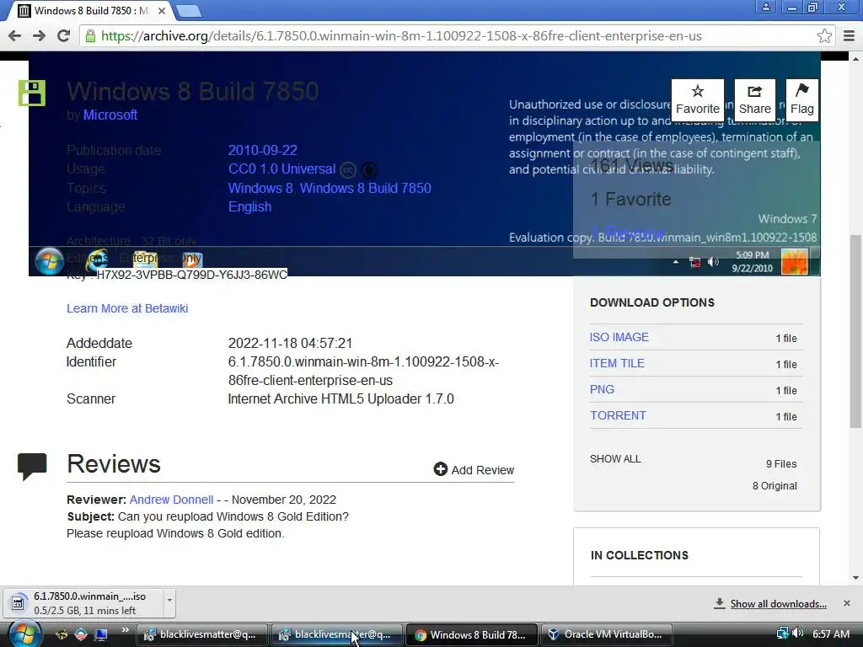Image resolution: width=863 pixels, height=647 pixels.
Task: Favorite this item on Internet Archive
Action: tap(697, 99)
